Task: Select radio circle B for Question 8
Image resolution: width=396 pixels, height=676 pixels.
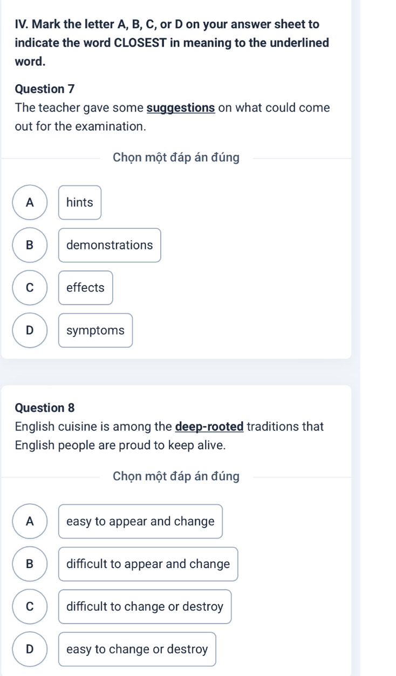Action: pyautogui.click(x=30, y=564)
